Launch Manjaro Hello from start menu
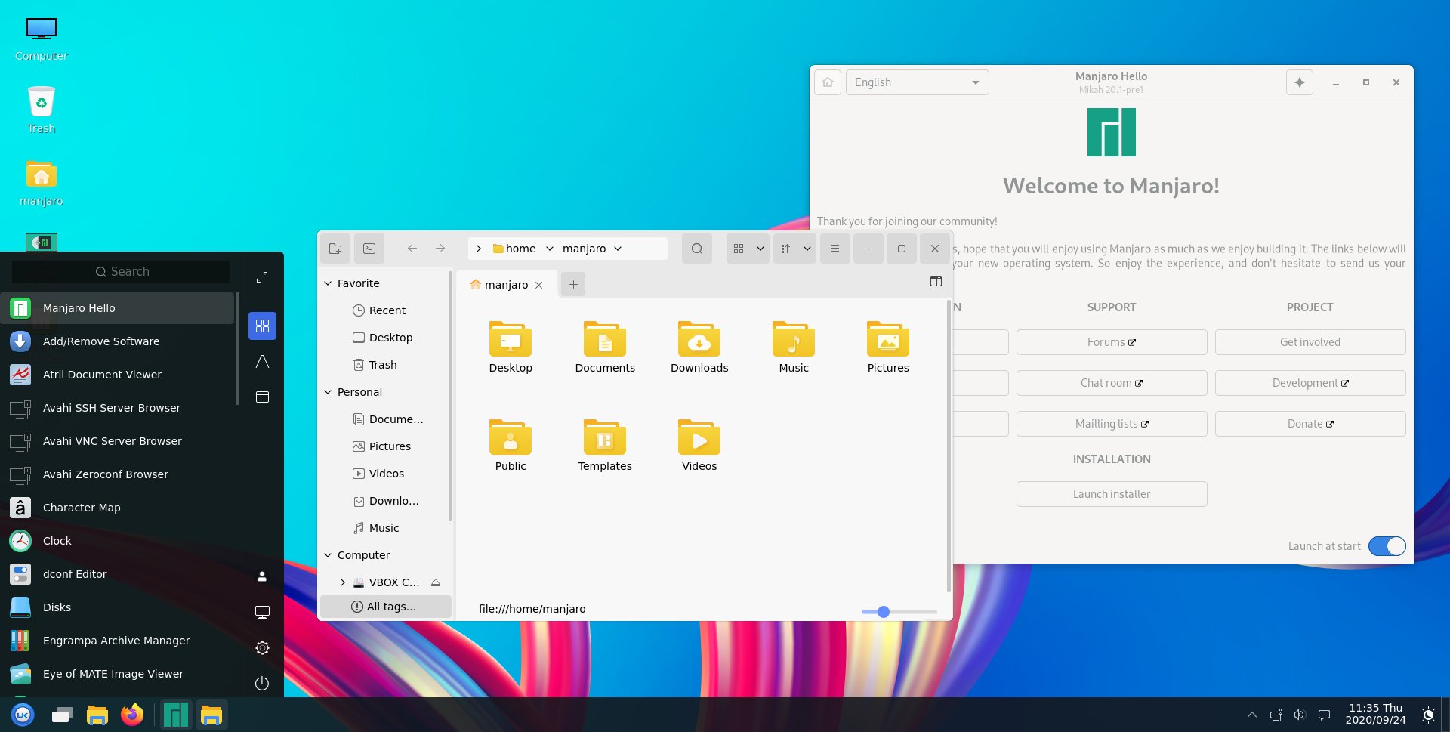The image size is (1450, 732). (x=117, y=308)
